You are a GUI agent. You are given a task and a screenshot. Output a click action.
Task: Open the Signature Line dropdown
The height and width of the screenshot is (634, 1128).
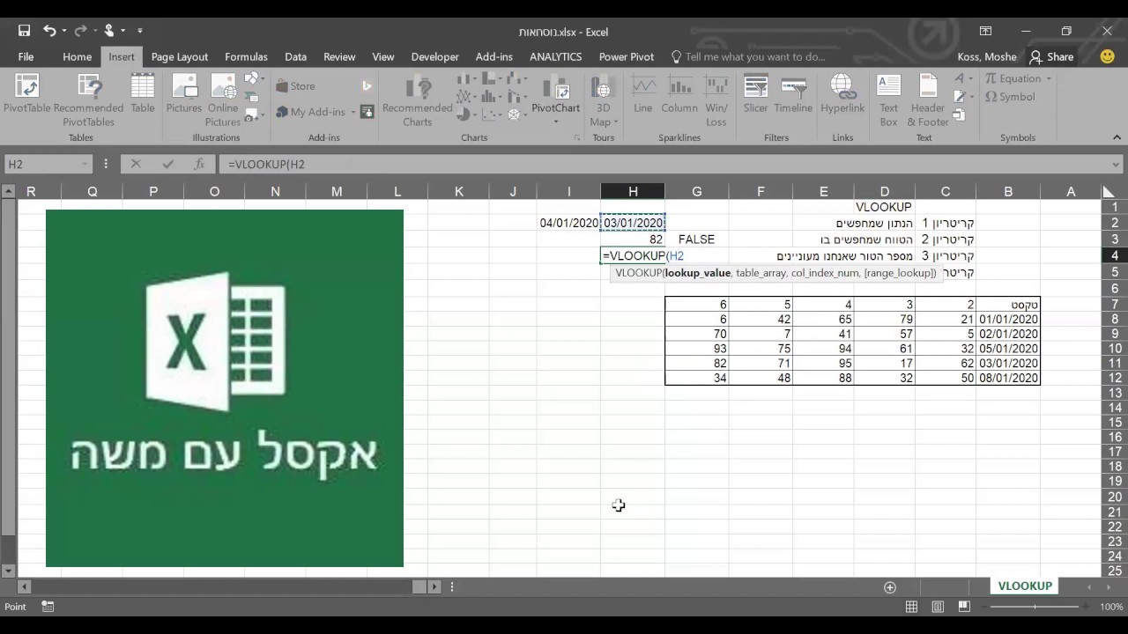pos(962,97)
